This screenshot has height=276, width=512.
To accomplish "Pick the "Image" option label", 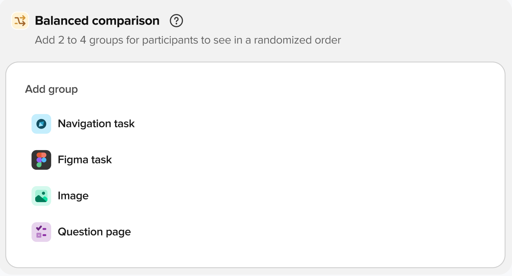I will 73,196.
